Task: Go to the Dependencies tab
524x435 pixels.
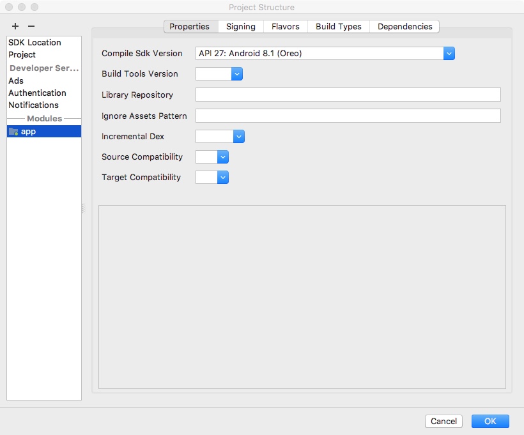Action: [405, 27]
